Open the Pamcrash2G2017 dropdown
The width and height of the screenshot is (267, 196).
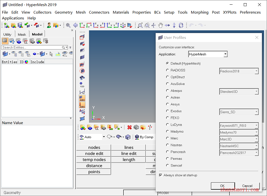coord(256,153)
